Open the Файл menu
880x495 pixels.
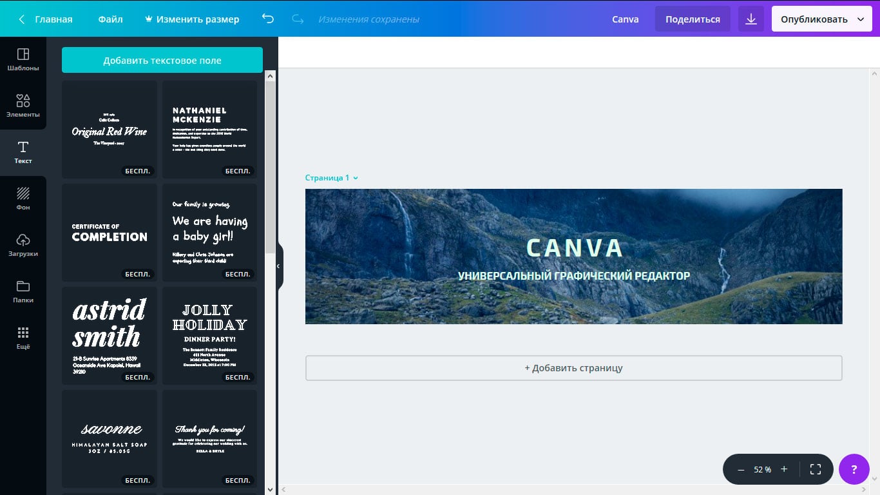click(x=110, y=19)
